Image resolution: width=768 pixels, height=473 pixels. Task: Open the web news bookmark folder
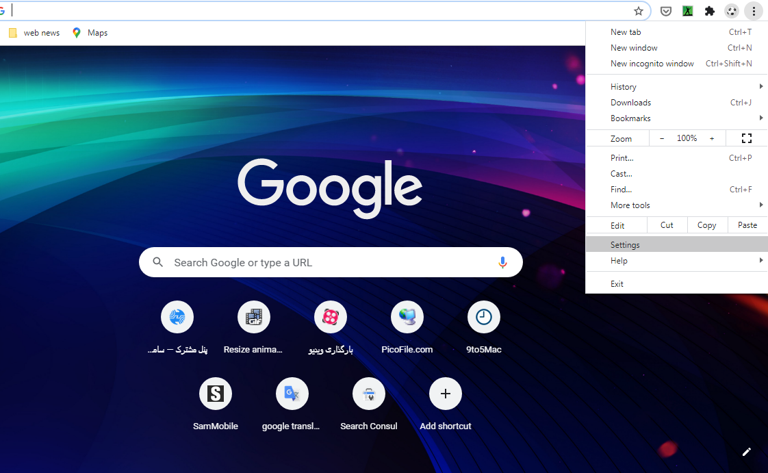[x=34, y=33]
